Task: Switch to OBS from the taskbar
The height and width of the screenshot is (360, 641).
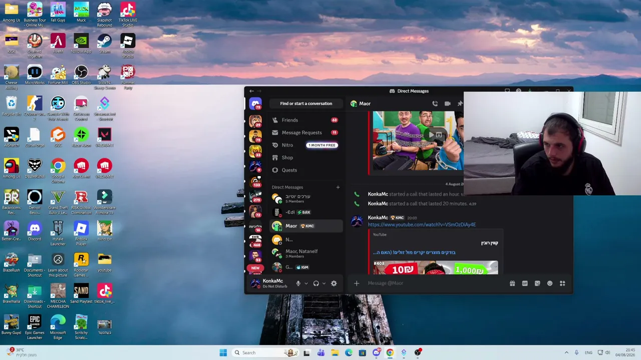Action: pyautogui.click(x=418, y=352)
